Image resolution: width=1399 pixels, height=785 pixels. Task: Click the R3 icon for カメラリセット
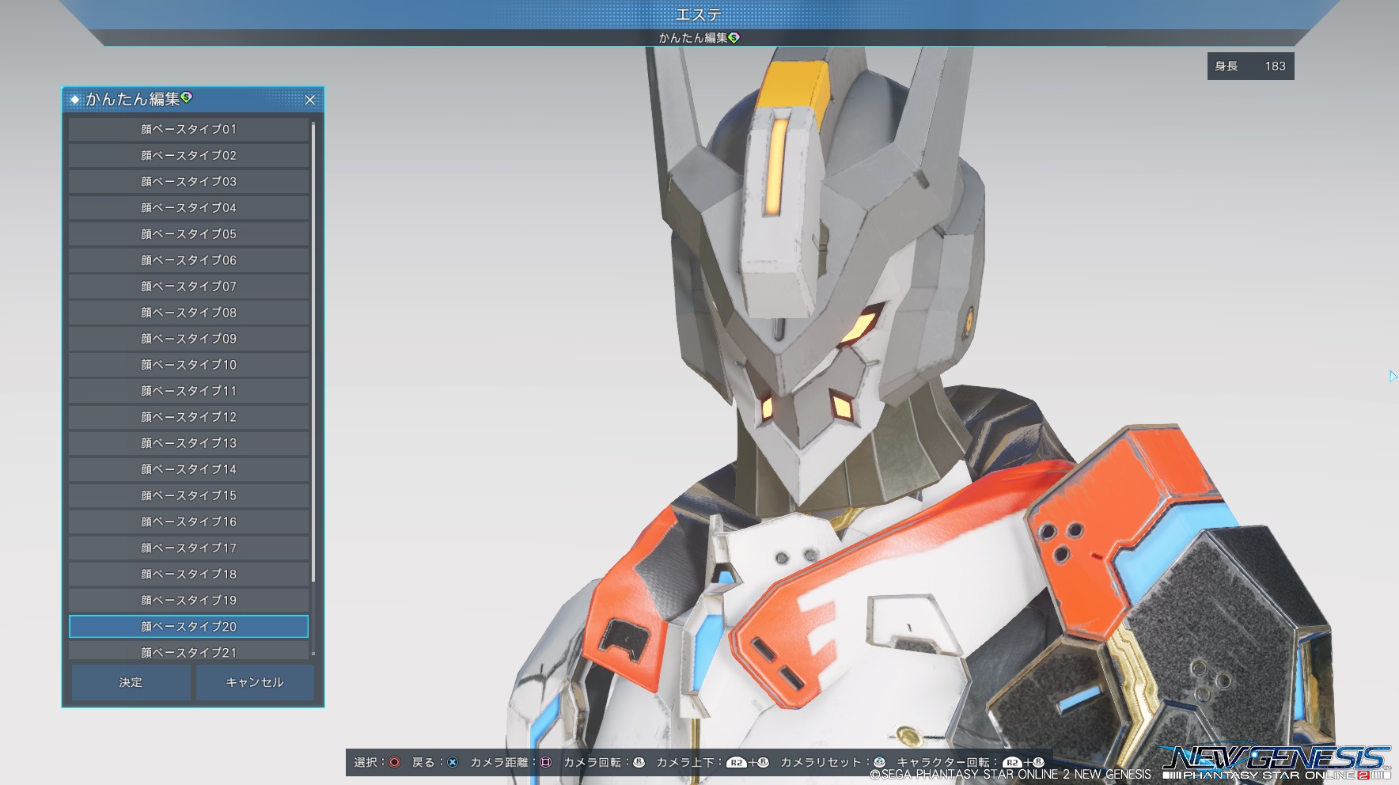879,762
